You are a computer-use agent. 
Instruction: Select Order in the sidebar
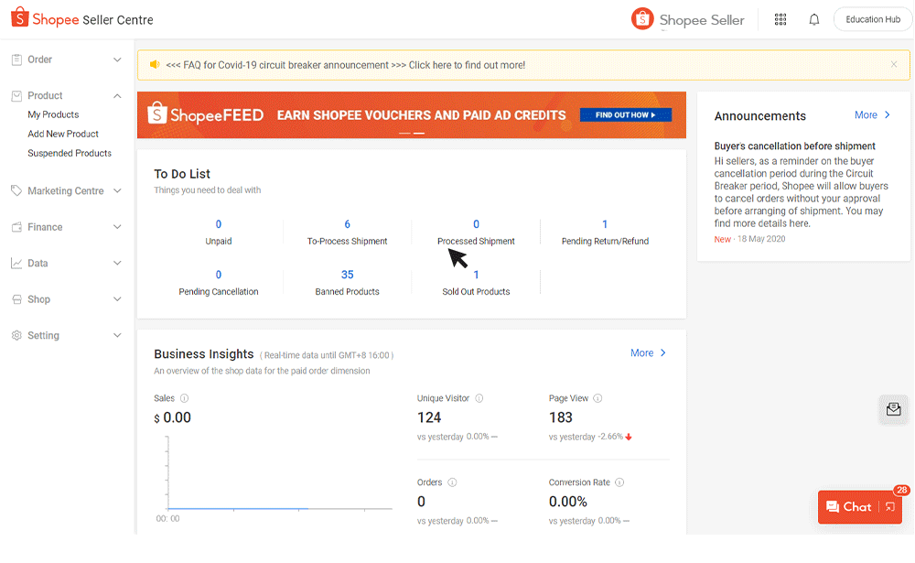[39, 60]
